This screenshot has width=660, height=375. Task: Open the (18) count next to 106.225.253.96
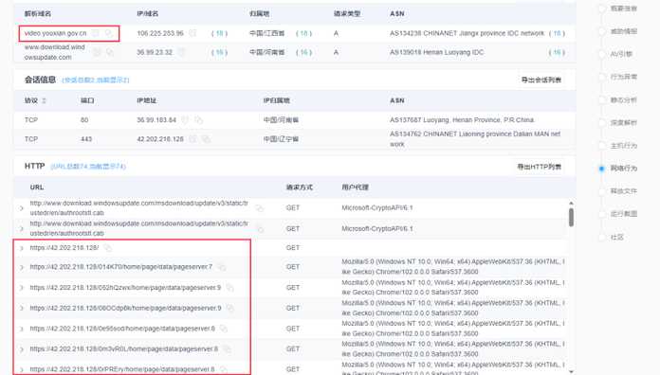coord(219,33)
